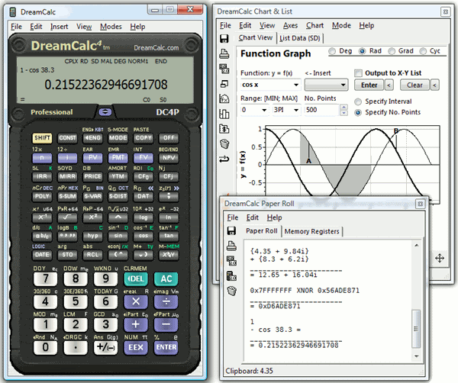458x383 pixels.
Task: Click the Clear button in Function Graph
Action: point(414,85)
